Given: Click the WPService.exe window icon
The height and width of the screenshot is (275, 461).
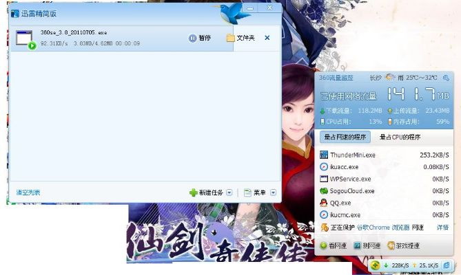Looking at the screenshot, I should [324, 179].
